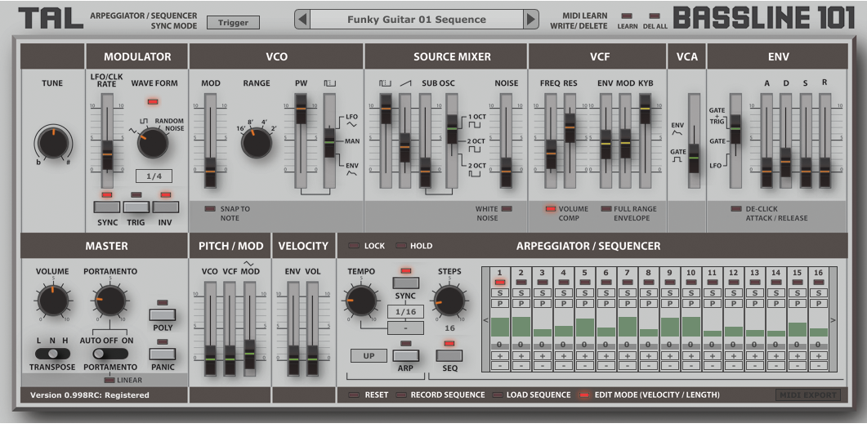Image resolution: width=867 pixels, height=428 pixels.
Task: Open the Funky Guitar 01 Sequence preset list
Action: pyautogui.click(x=417, y=20)
